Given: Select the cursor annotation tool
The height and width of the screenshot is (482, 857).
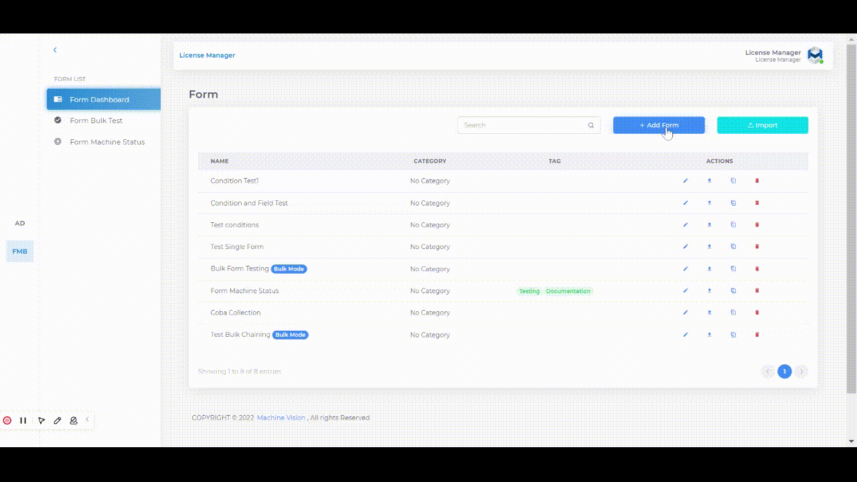Looking at the screenshot, I should point(41,420).
